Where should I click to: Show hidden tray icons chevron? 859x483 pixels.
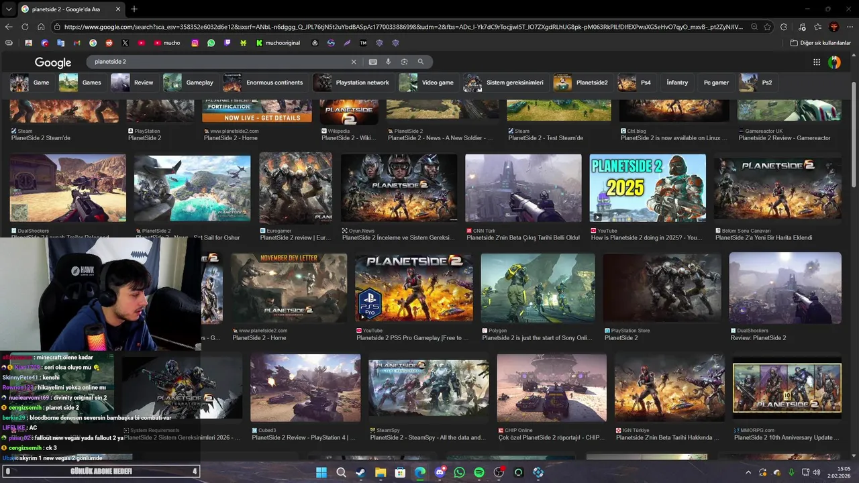coord(748,472)
